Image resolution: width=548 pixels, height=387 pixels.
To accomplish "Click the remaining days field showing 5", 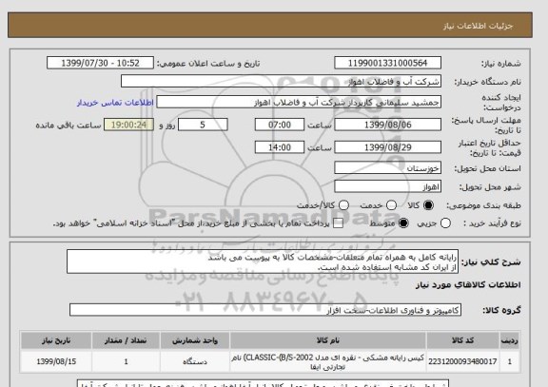I will [x=203, y=125].
